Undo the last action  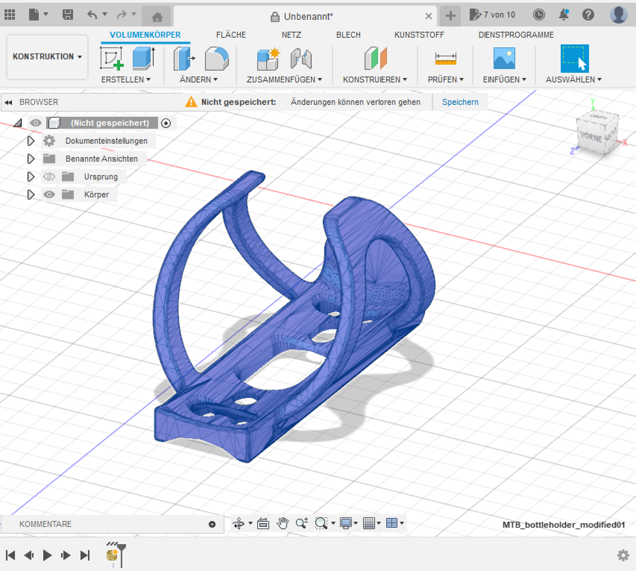[92, 15]
